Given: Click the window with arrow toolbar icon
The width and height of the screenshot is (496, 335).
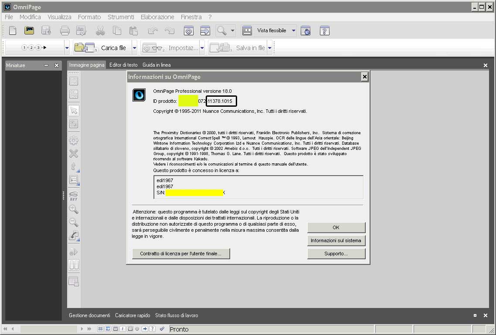Looking at the screenshot, I should 205,30.
